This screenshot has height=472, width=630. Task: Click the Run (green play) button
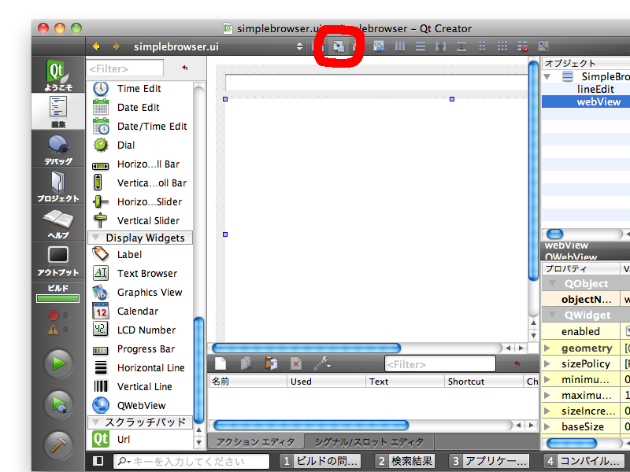(58, 364)
